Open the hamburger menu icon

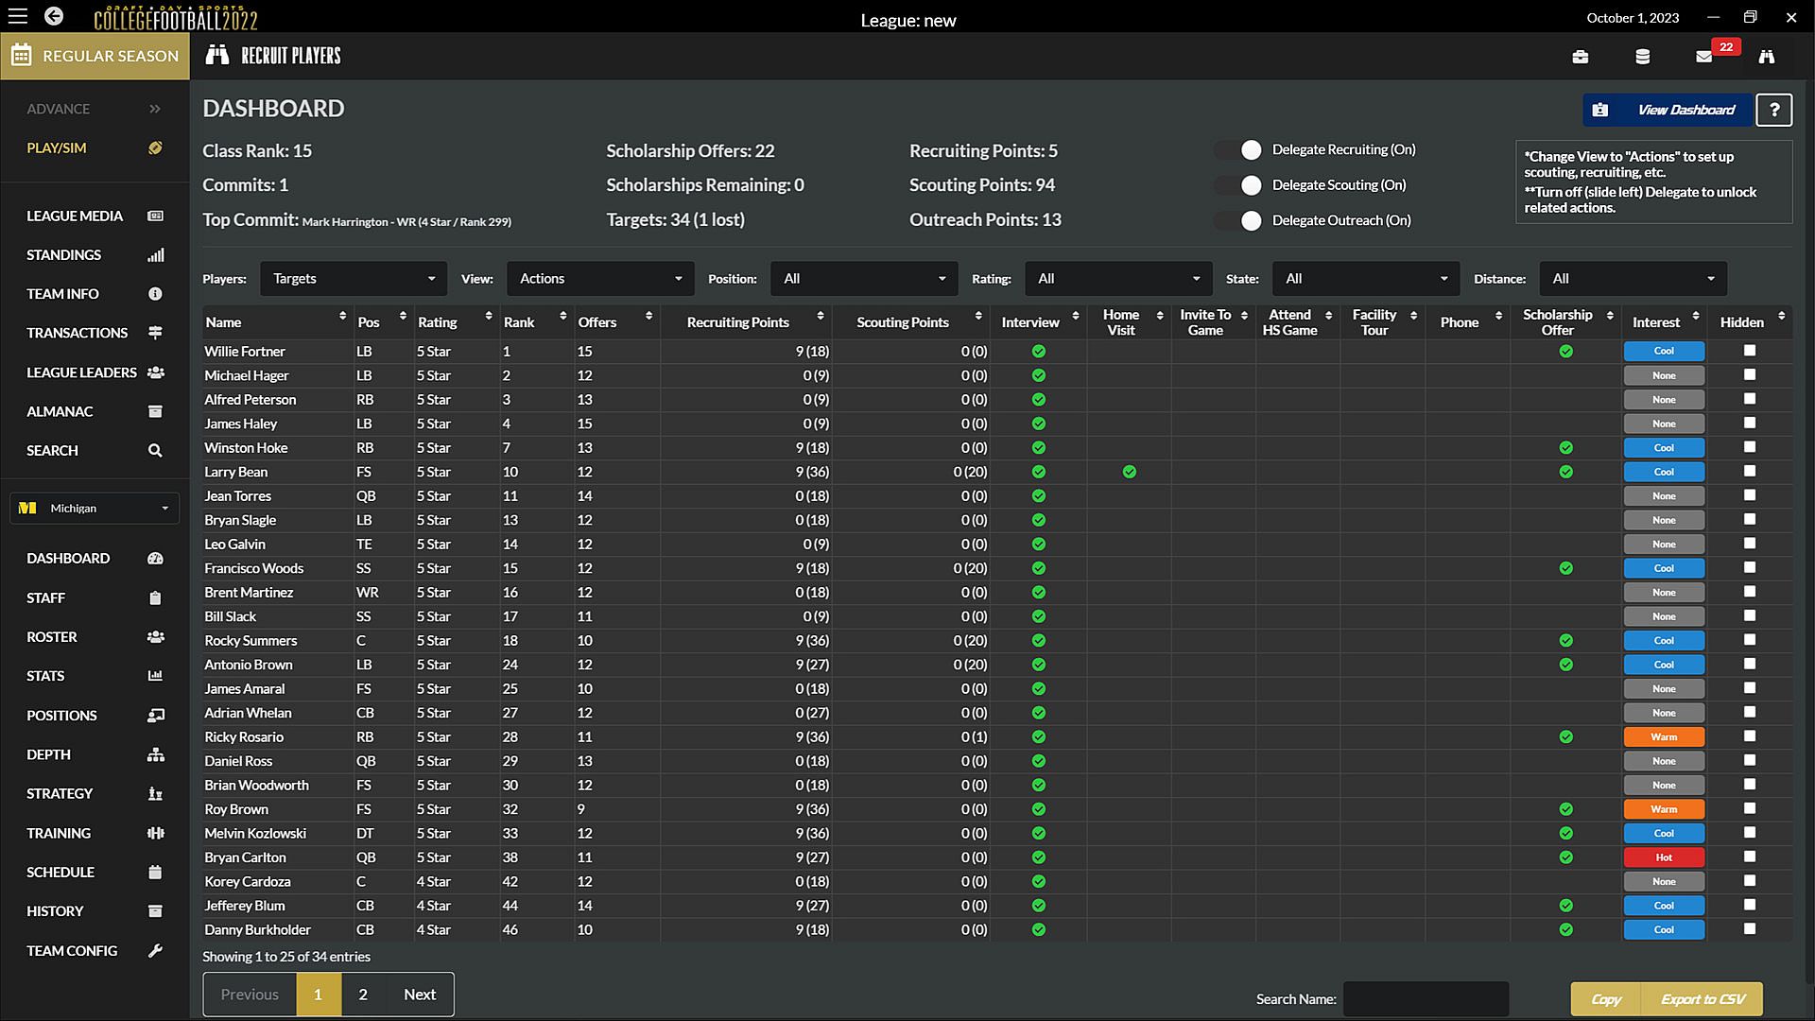18,16
